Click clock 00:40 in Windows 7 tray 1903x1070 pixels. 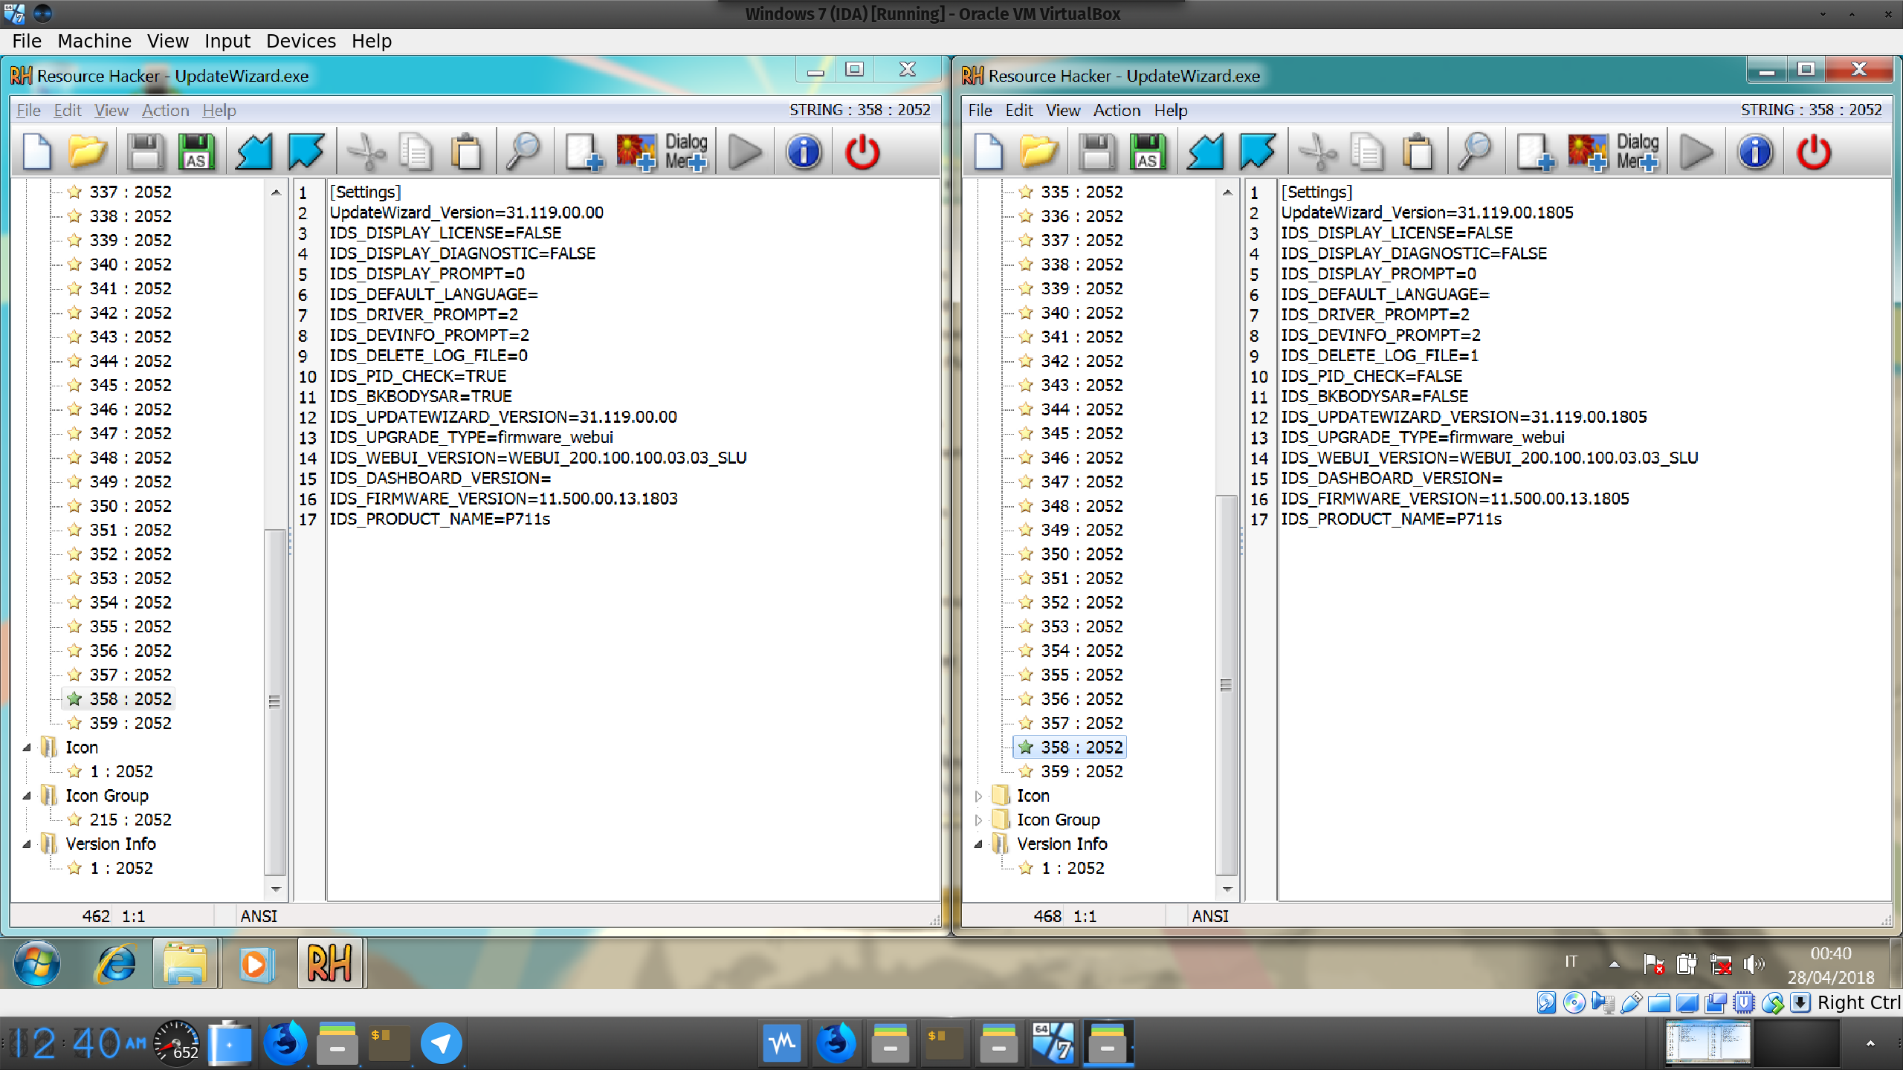(1830, 953)
